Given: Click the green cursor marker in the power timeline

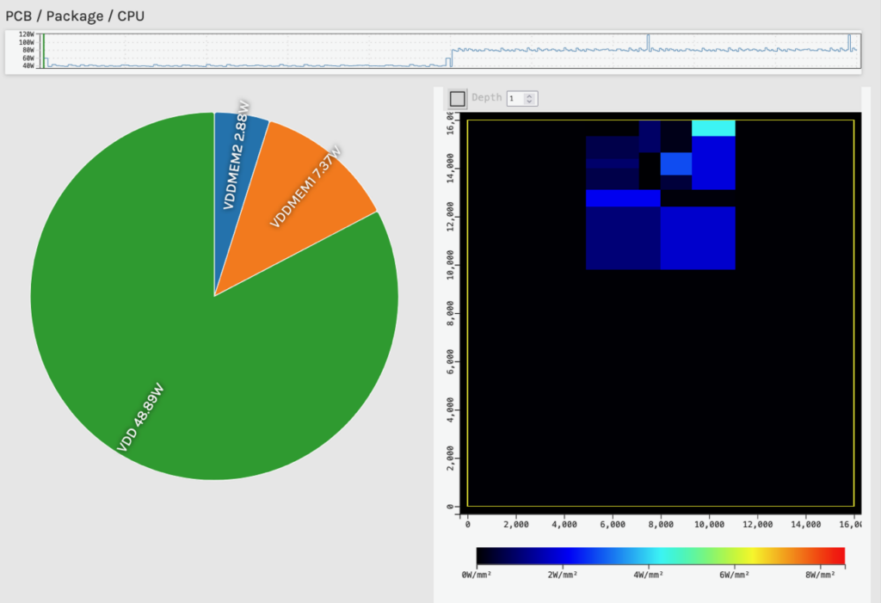Looking at the screenshot, I should [43, 51].
